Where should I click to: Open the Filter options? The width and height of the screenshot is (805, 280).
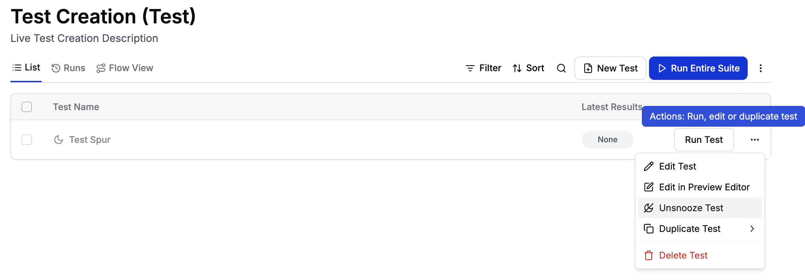click(x=483, y=68)
